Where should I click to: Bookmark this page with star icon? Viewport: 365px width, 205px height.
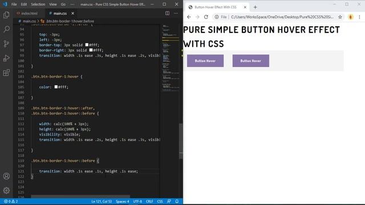pyautogui.click(x=340, y=17)
